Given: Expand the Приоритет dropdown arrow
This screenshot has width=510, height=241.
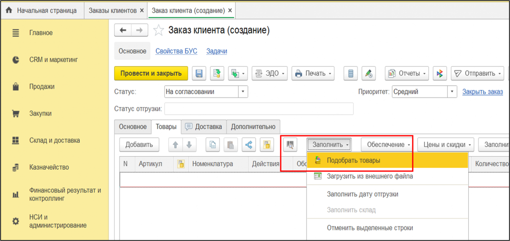Looking at the screenshot, I should (452, 92).
